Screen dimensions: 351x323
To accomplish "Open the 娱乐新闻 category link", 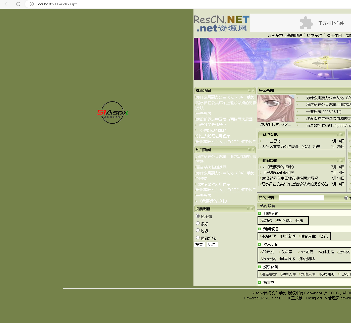I will [288, 236].
